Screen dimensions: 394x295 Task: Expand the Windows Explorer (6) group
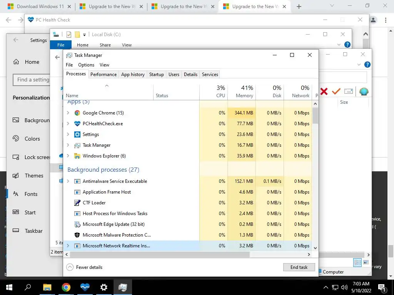(x=68, y=156)
